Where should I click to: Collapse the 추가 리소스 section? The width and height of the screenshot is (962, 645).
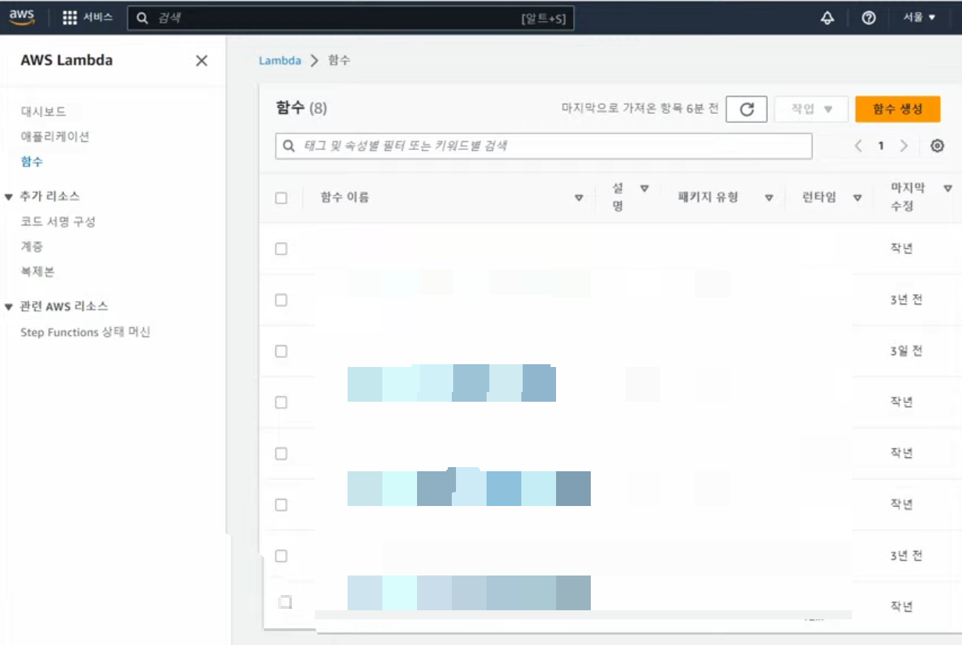point(8,197)
